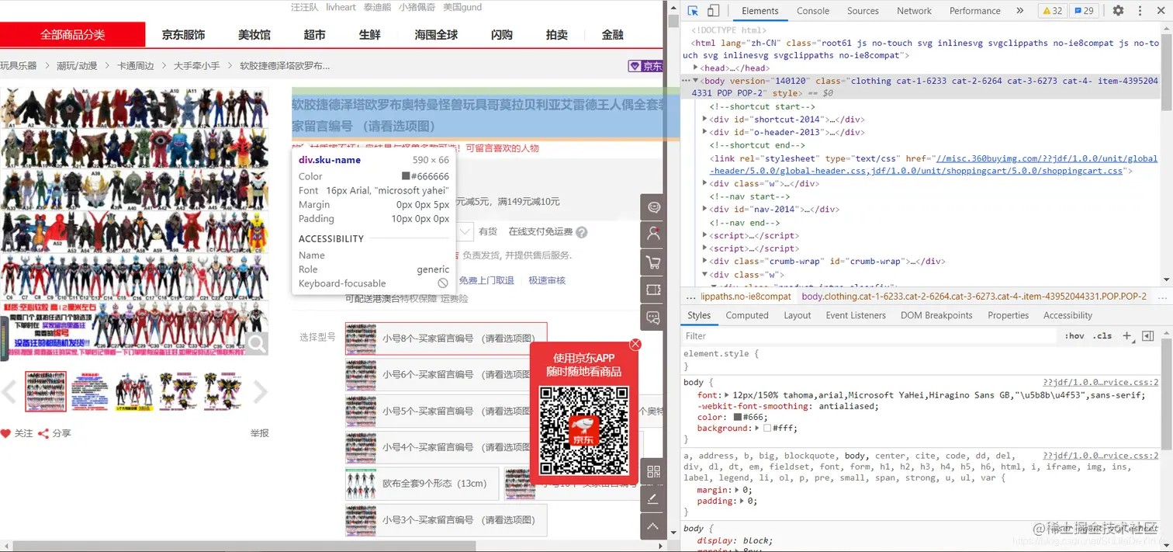Open DevTools settings gear
The width and height of the screenshot is (1173, 552).
click(x=1117, y=11)
